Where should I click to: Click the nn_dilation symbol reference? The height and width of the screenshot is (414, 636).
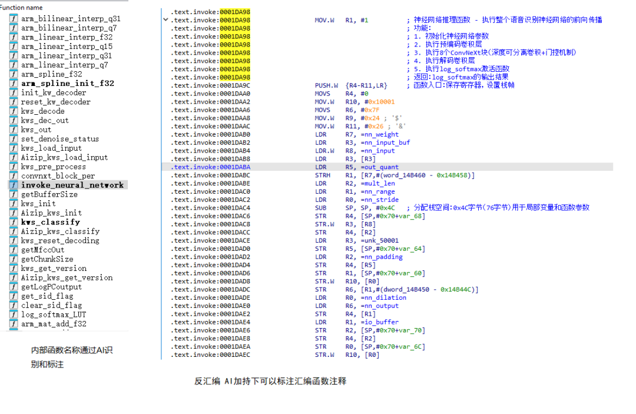(385, 297)
